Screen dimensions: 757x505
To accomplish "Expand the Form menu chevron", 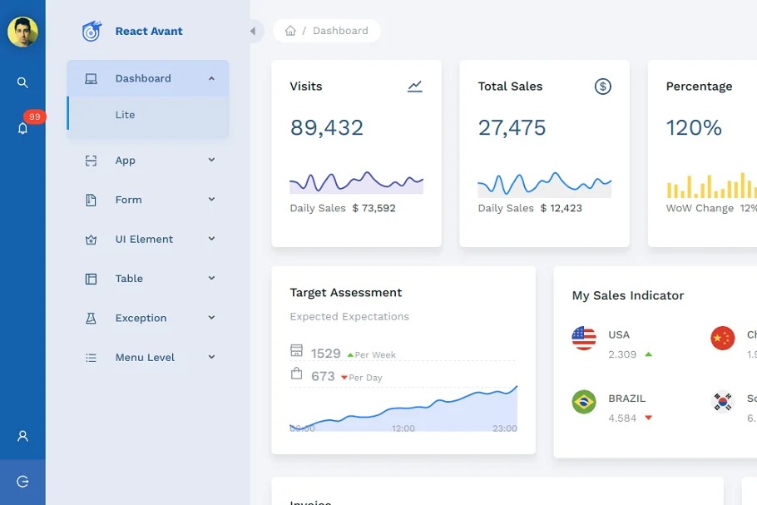I will click(x=211, y=200).
